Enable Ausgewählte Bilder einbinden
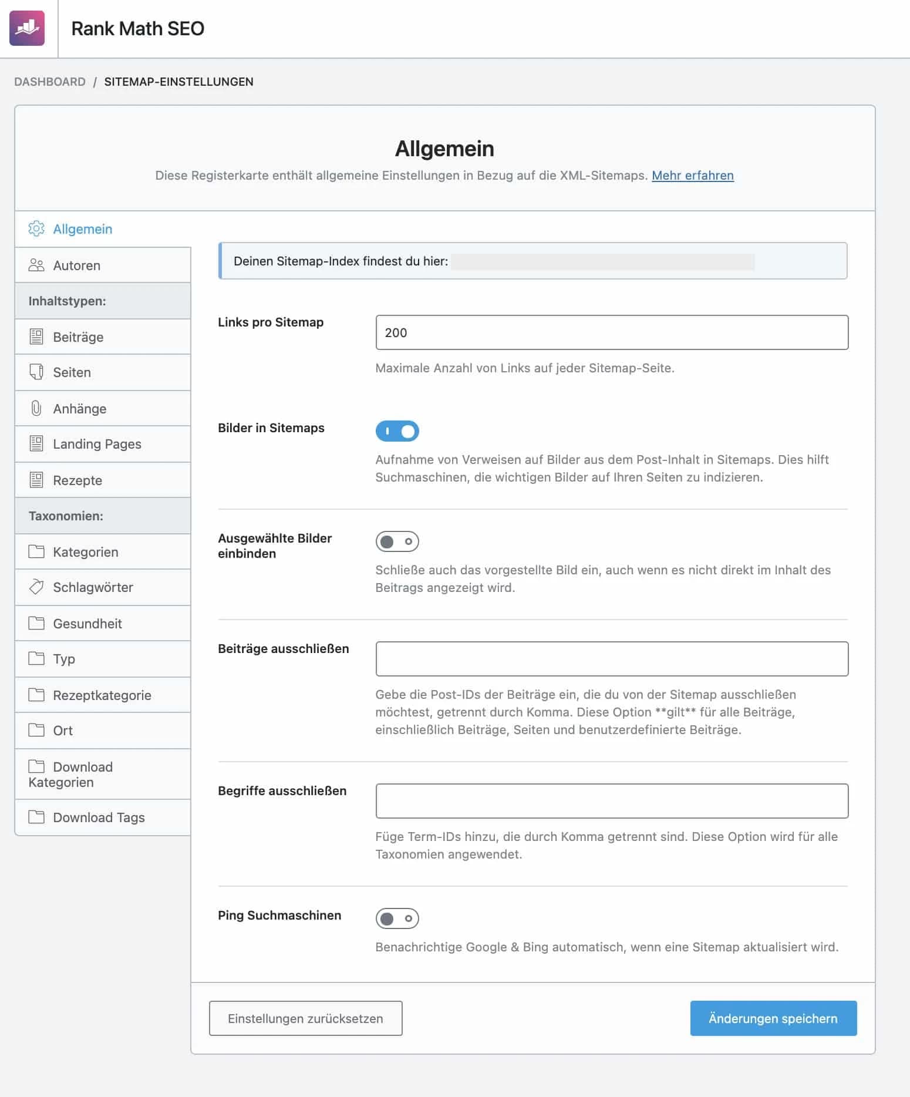910x1097 pixels. point(398,541)
